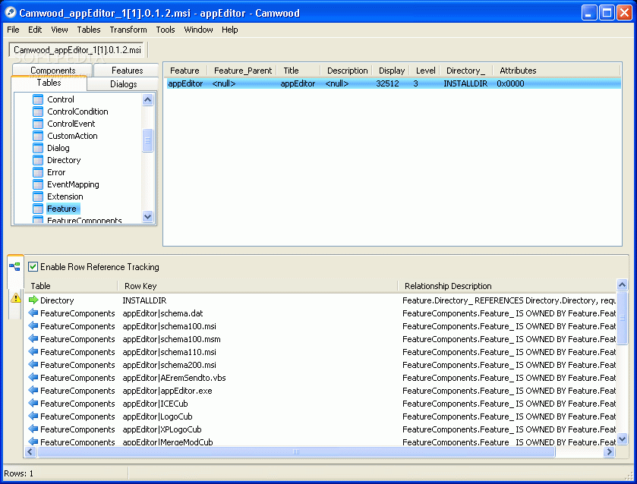This screenshot has width=637, height=484.
Task: Click blue arrow icon for schema100.msm row
Action: 33,339
